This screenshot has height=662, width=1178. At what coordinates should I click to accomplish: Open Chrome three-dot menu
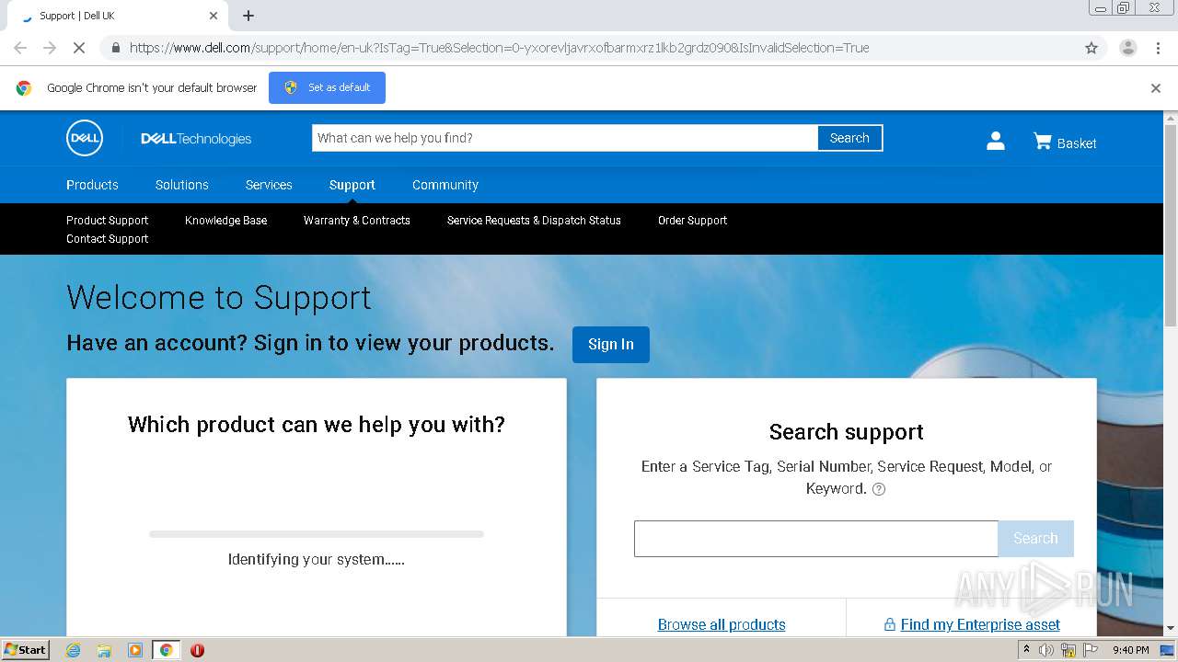tap(1158, 48)
